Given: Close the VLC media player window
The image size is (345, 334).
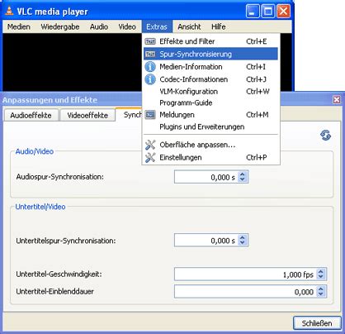Looking at the screenshot, I should pyautogui.click(x=283, y=12).
